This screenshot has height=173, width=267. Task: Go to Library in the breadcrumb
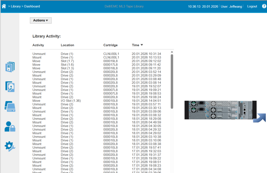(x=16, y=6)
